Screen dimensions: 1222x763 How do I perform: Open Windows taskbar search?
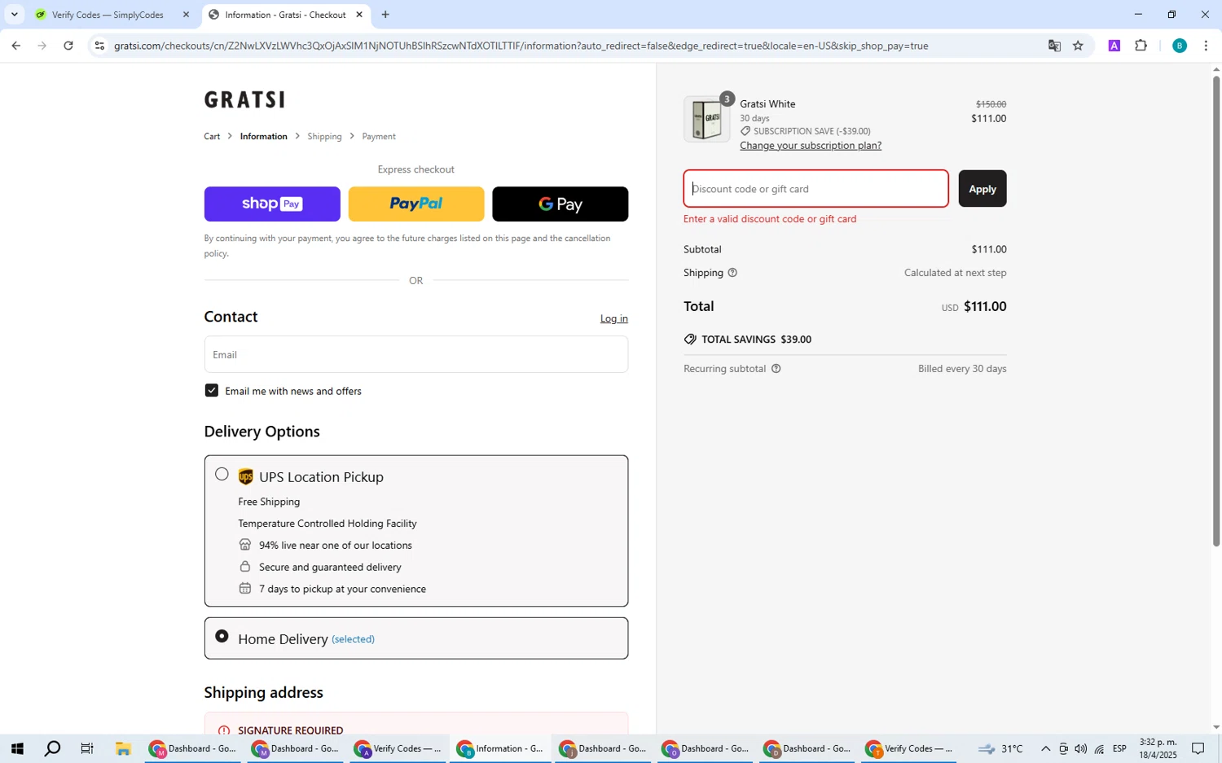pos(52,748)
